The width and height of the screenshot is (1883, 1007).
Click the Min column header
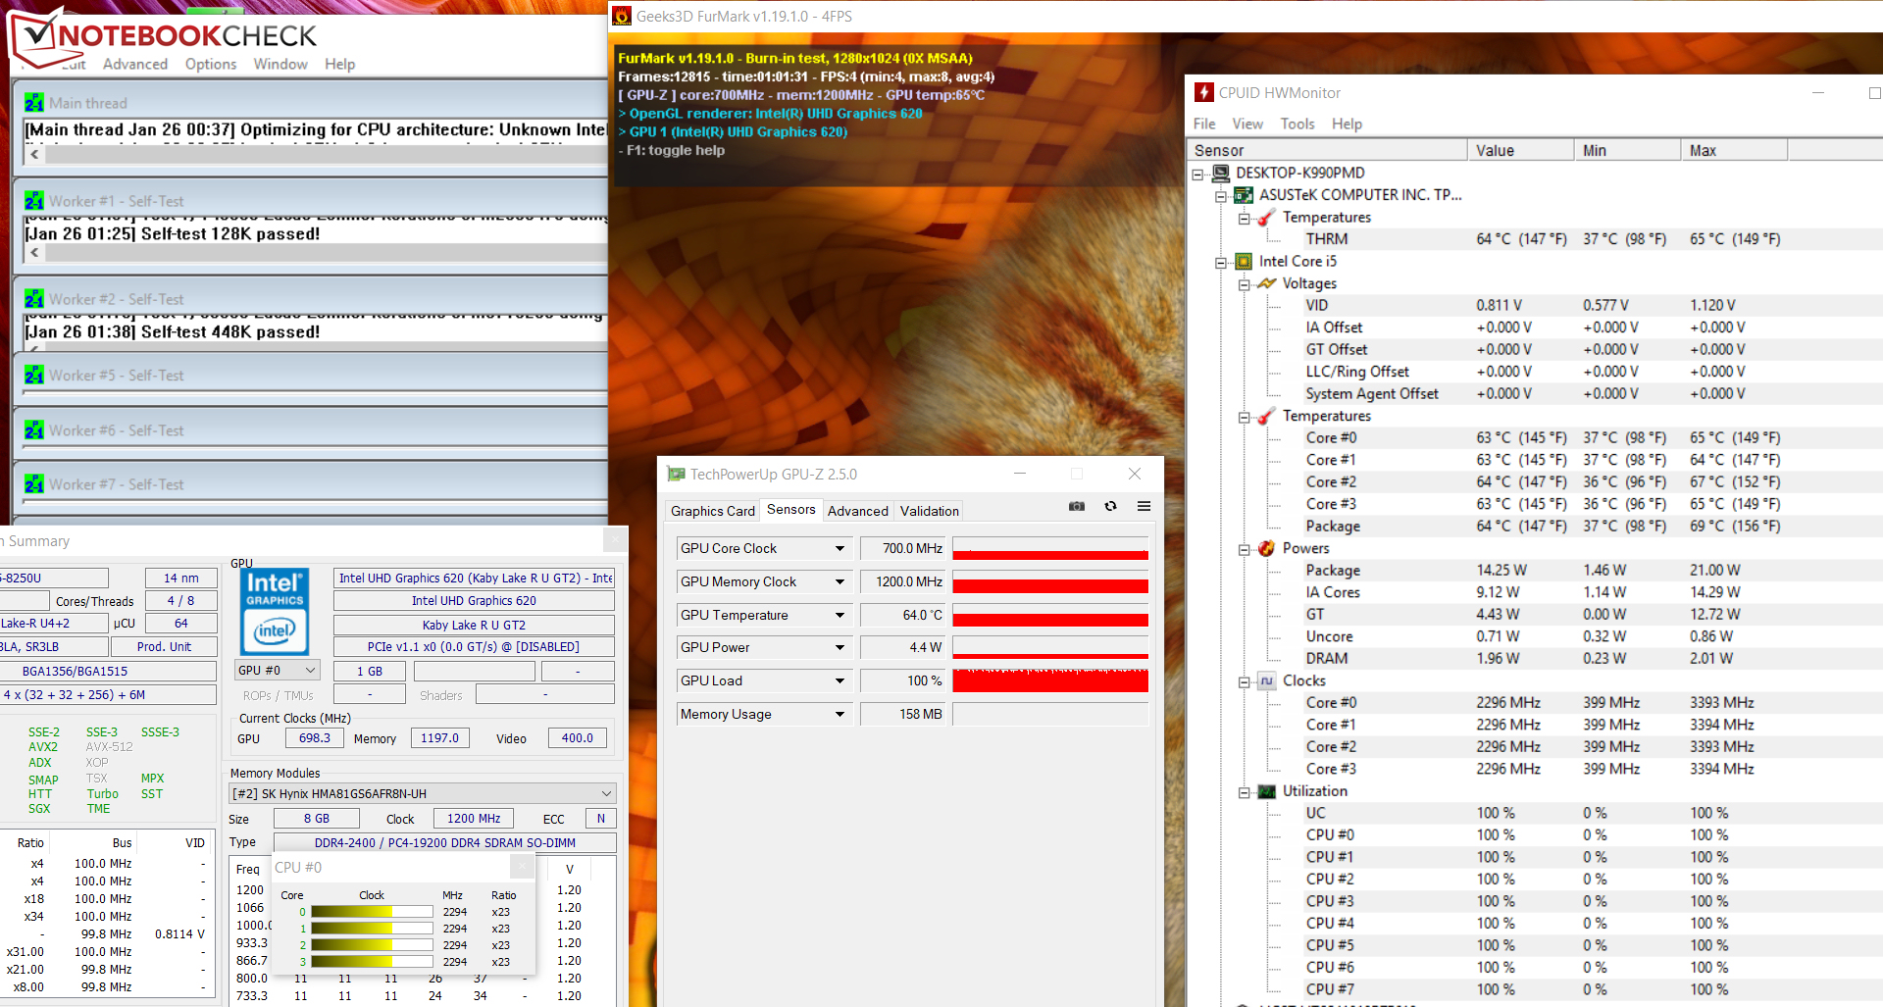pyautogui.click(x=1628, y=150)
